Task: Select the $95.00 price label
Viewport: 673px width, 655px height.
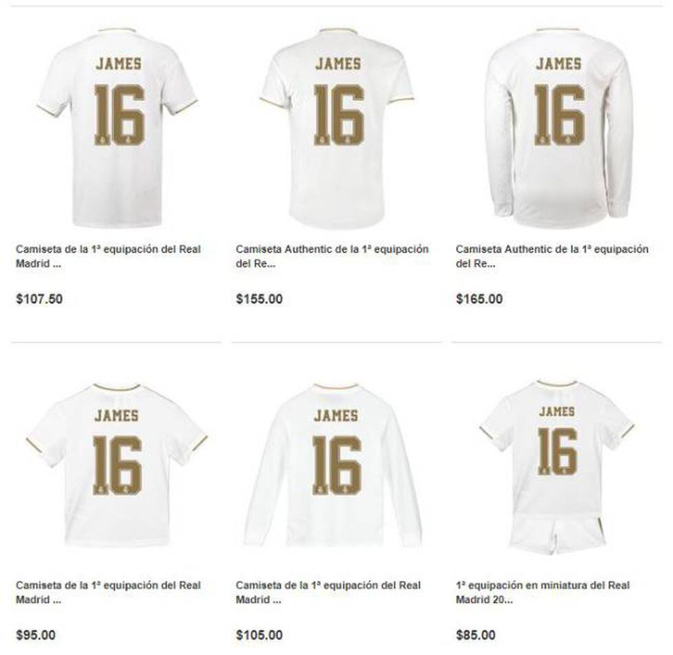Action: (36, 635)
